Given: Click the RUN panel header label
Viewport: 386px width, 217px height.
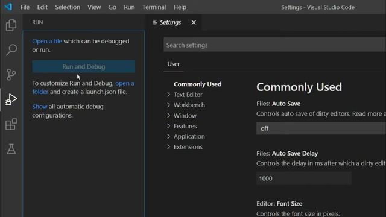Looking at the screenshot, I should click(x=37, y=22).
